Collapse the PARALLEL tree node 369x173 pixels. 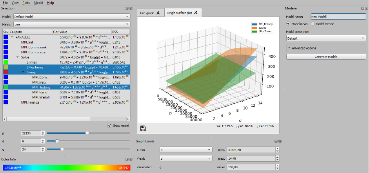point(12,37)
